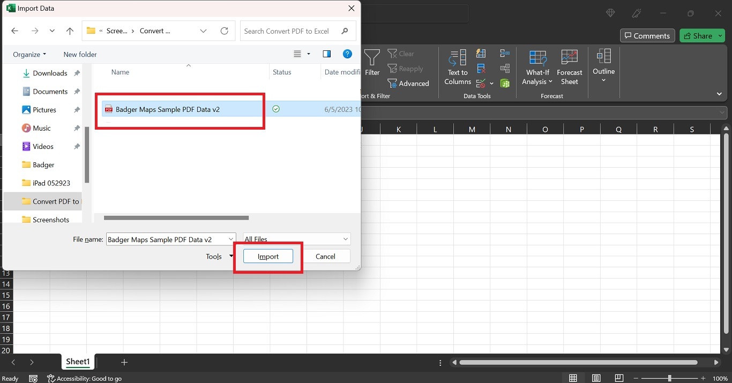
Task: Go back in the file dialog
Action: point(14,31)
